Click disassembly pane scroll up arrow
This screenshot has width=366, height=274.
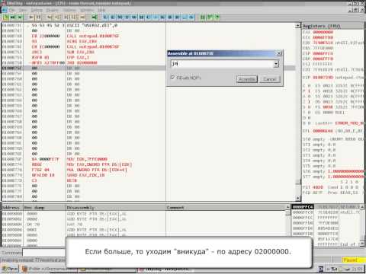(x=297, y=26)
